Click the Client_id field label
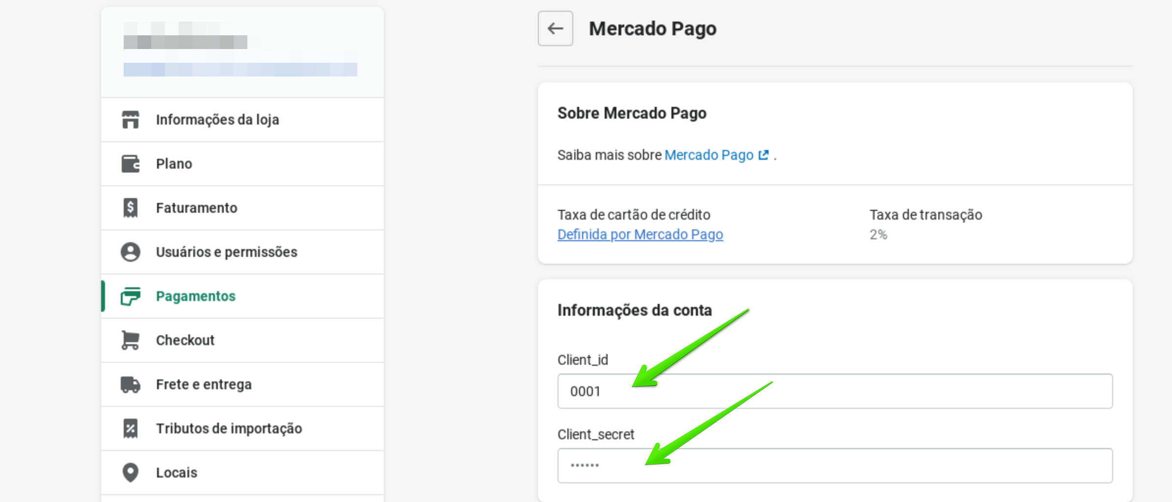This screenshot has height=502, width=1172. [583, 360]
